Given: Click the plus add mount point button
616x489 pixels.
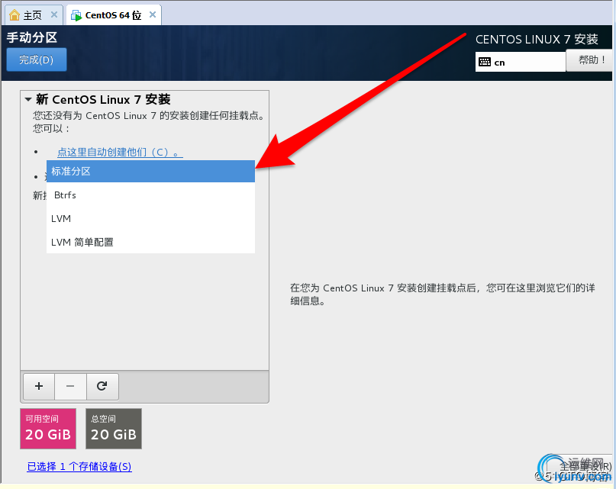Looking at the screenshot, I should (39, 387).
